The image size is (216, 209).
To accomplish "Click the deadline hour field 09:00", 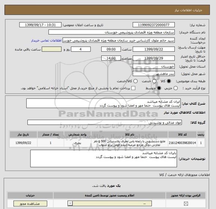I will click(x=111, y=50).
